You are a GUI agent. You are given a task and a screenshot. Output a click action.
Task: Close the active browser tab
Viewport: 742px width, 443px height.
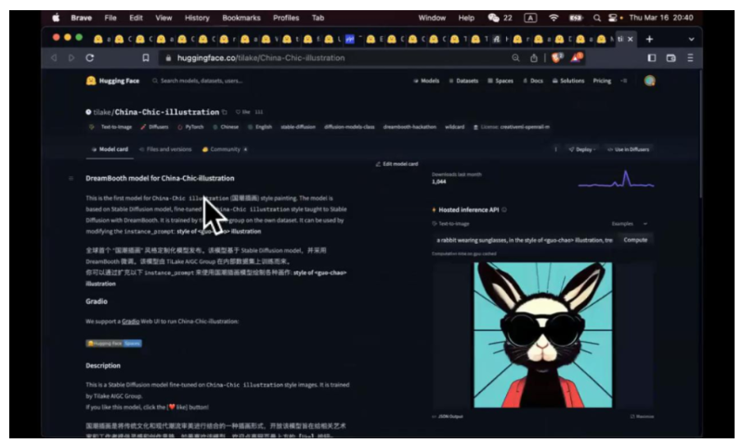631,39
